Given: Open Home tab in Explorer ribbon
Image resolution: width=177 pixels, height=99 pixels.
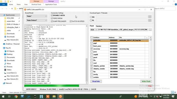Looking at the screenshot, I should click(11, 4).
